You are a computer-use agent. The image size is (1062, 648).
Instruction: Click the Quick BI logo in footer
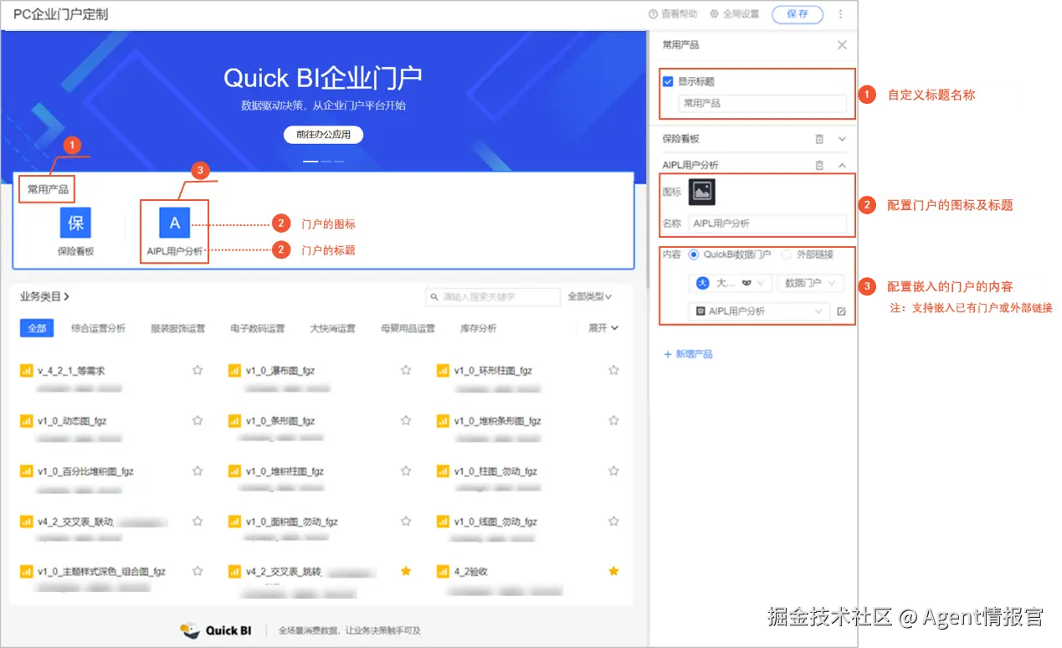click(216, 630)
